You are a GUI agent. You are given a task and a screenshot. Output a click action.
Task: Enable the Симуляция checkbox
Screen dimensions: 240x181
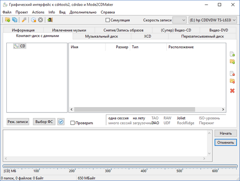point(108,20)
